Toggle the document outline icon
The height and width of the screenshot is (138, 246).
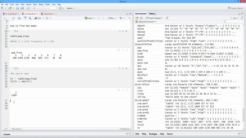pos(129,18)
